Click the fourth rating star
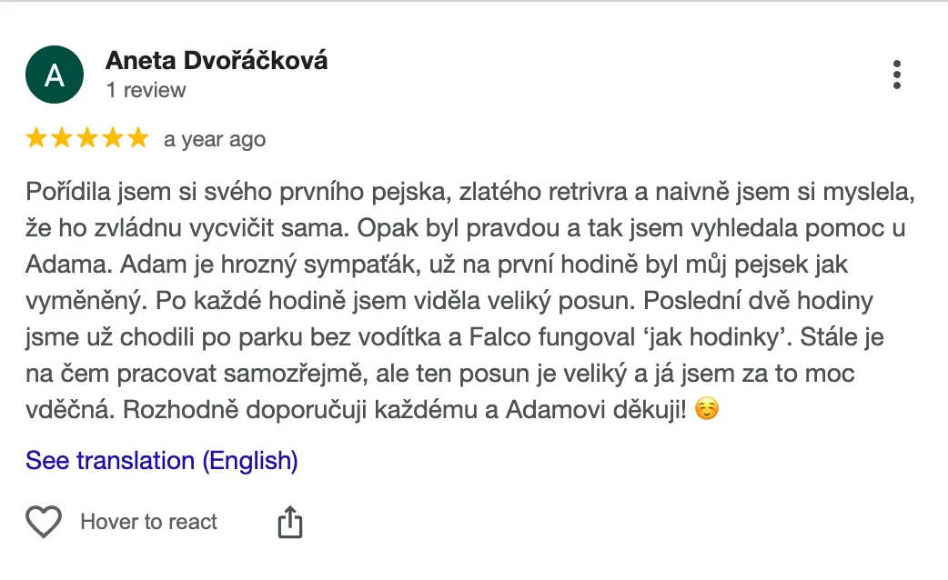 tap(112, 138)
